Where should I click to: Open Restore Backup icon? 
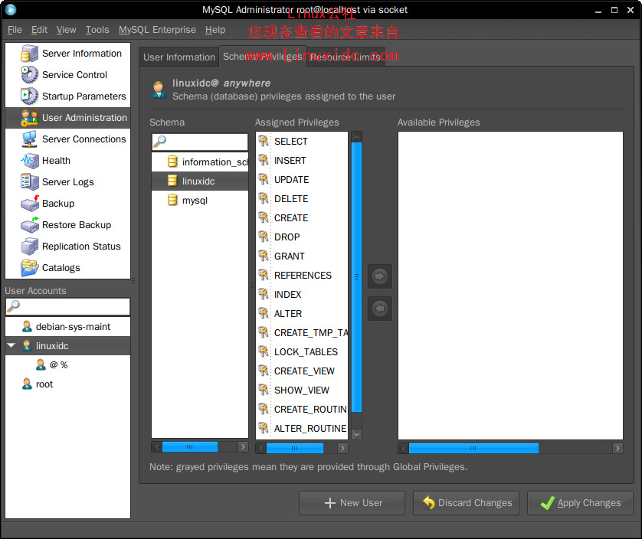[29, 224]
